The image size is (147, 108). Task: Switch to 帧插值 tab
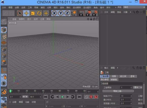coord(114,80)
